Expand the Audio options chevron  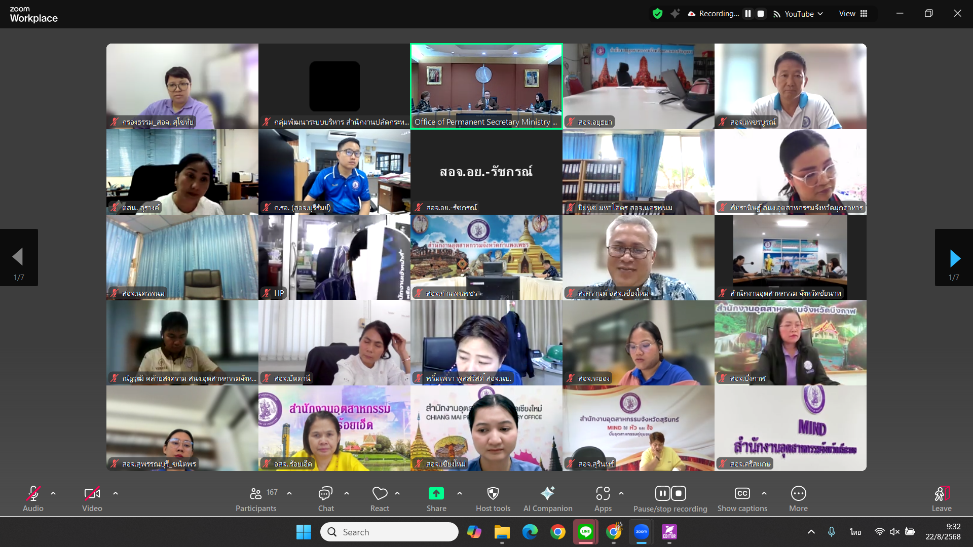tap(53, 493)
